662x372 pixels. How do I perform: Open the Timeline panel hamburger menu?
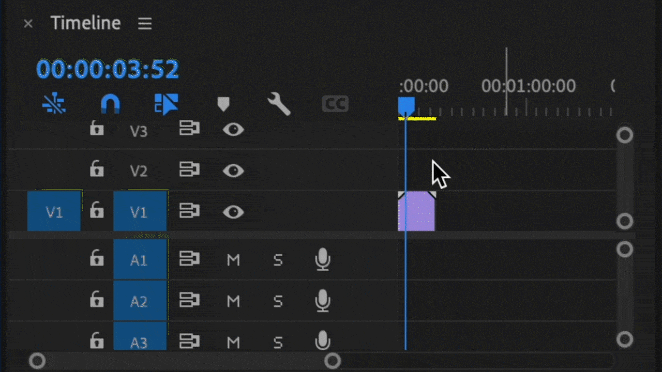click(145, 24)
